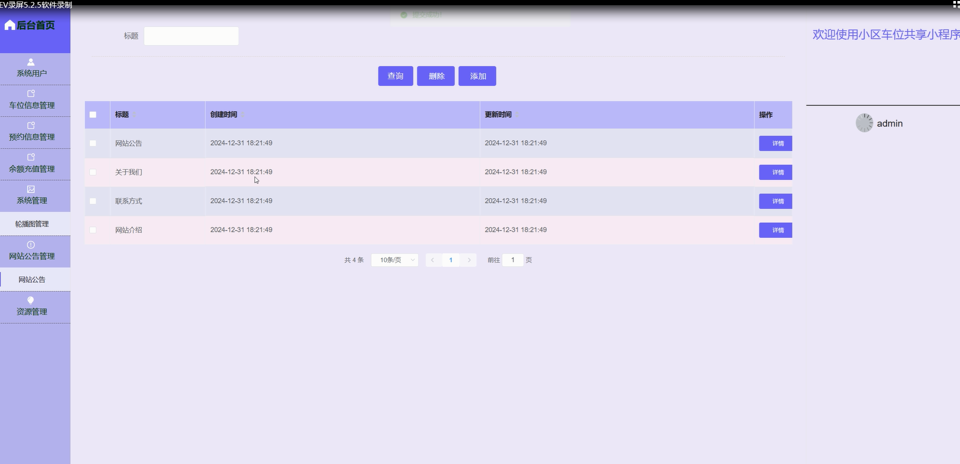Image resolution: width=960 pixels, height=464 pixels.
Task: Click the 网站公告管理 info icon
Action: click(31, 245)
